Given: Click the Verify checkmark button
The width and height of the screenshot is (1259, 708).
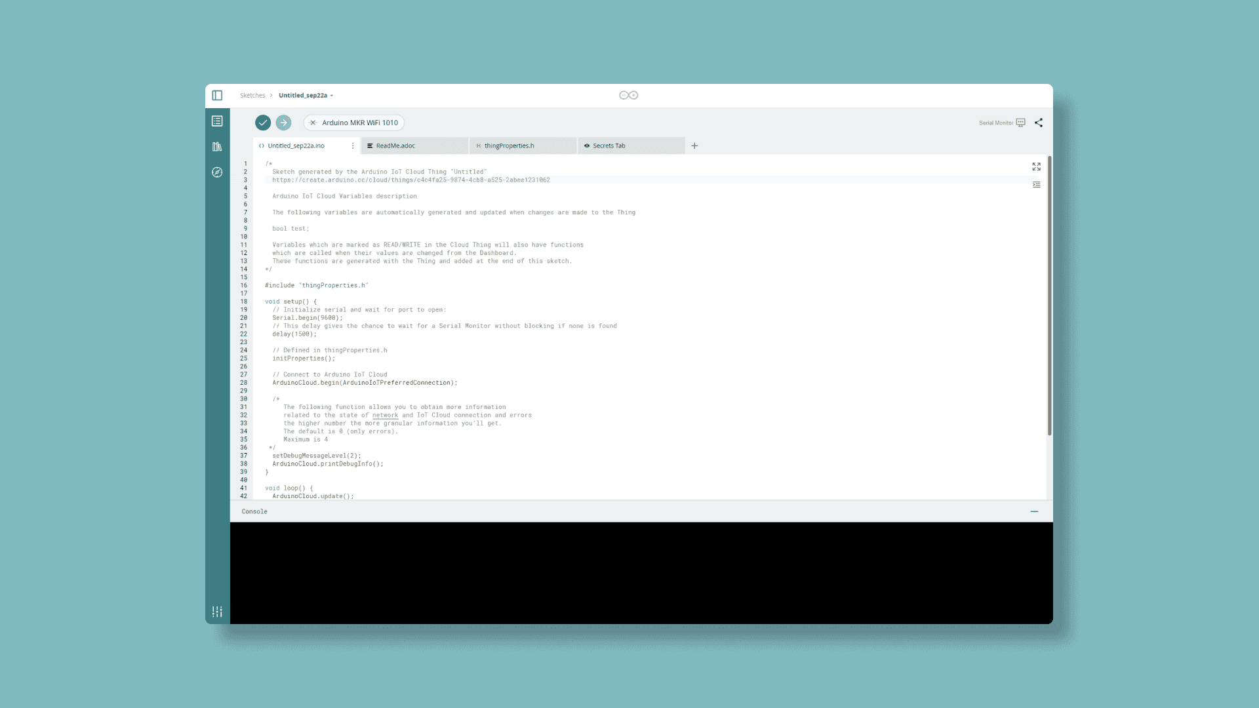Looking at the screenshot, I should coord(263,123).
